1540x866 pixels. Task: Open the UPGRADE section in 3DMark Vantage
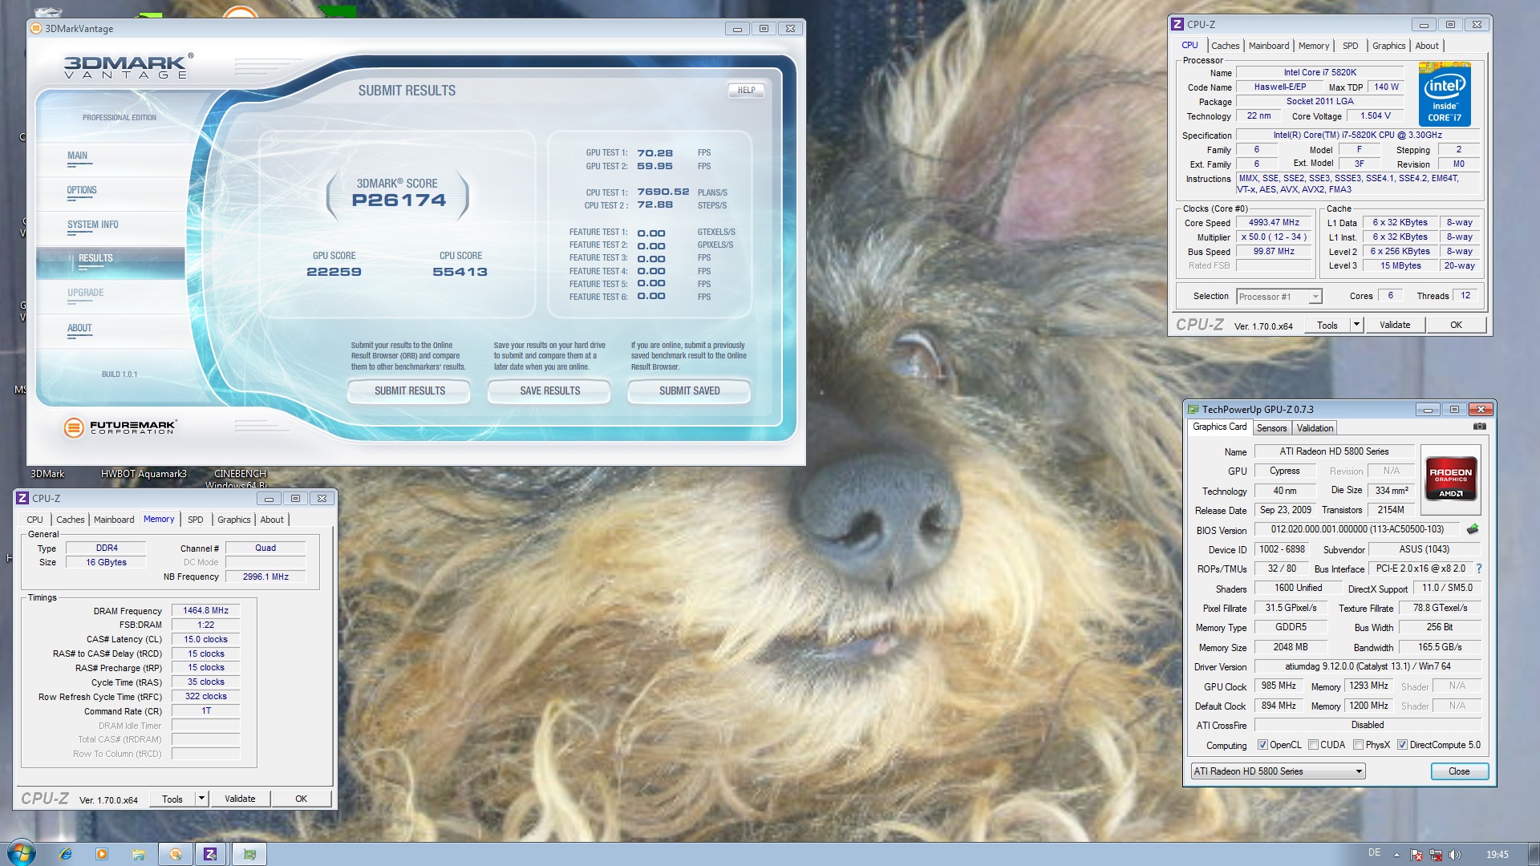point(86,293)
